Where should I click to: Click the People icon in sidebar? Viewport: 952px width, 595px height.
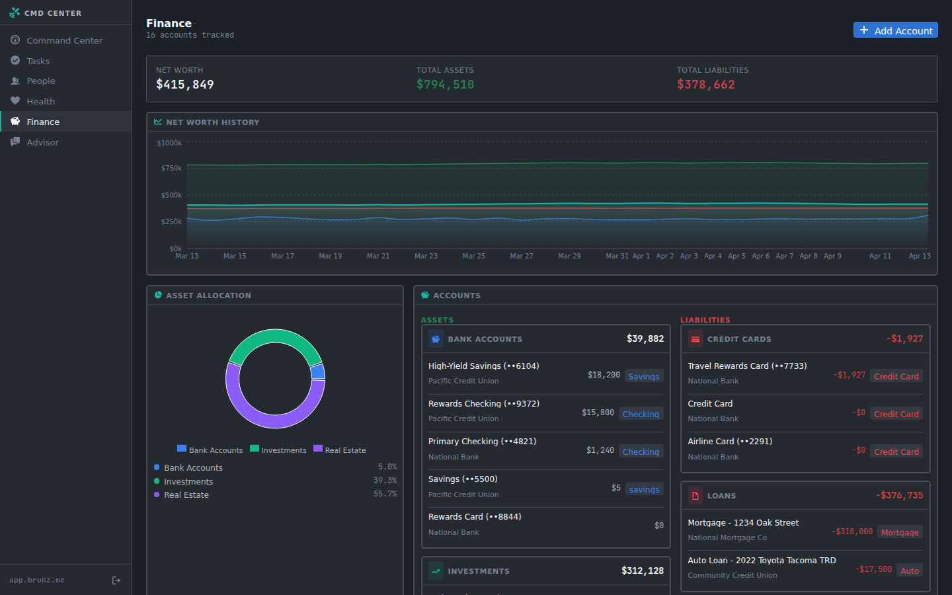(15, 81)
